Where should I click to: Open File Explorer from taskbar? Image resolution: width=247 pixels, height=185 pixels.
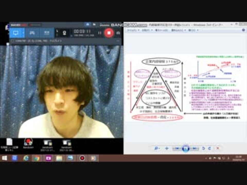click(x=59, y=158)
